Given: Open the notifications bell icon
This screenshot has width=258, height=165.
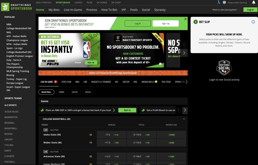Looking at the screenshot, I should click(x=253, y=3).
